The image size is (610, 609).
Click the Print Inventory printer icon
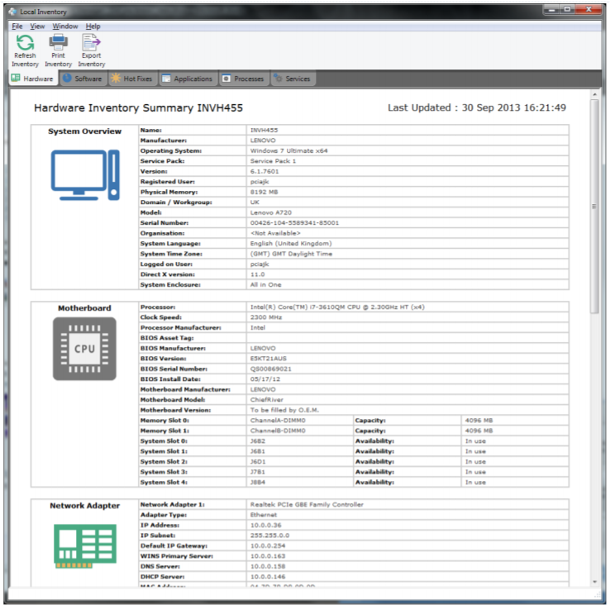click(58, 43)
